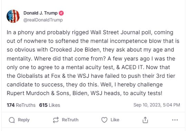The image size is (186, 131).
Task: Click the ReTruth circular arrows icon
Action: coord(56,120)
